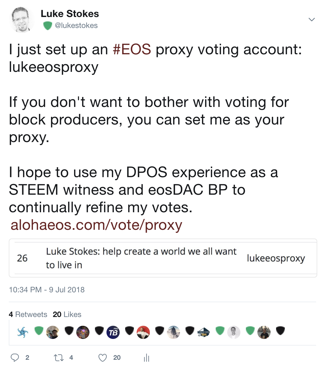View the 4 Retweets list
326x368 pixels.
click(x=28, y=314)
